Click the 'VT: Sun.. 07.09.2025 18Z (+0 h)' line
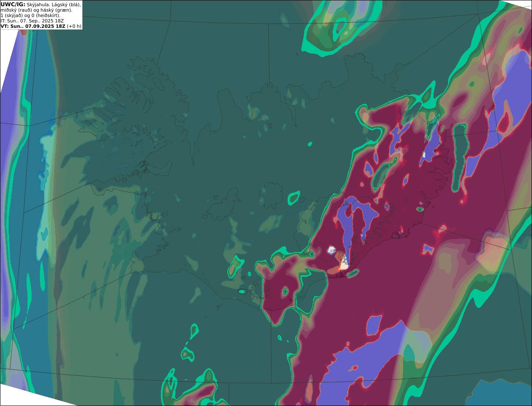Screen dimensions: 532x406 coord(41,26)
